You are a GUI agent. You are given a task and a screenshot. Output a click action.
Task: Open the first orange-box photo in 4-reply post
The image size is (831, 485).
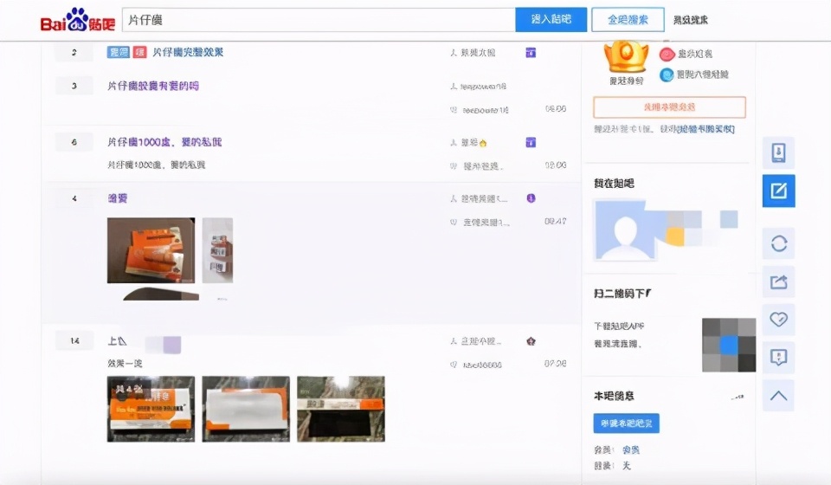pyautogui.click(x=151, y=250)
